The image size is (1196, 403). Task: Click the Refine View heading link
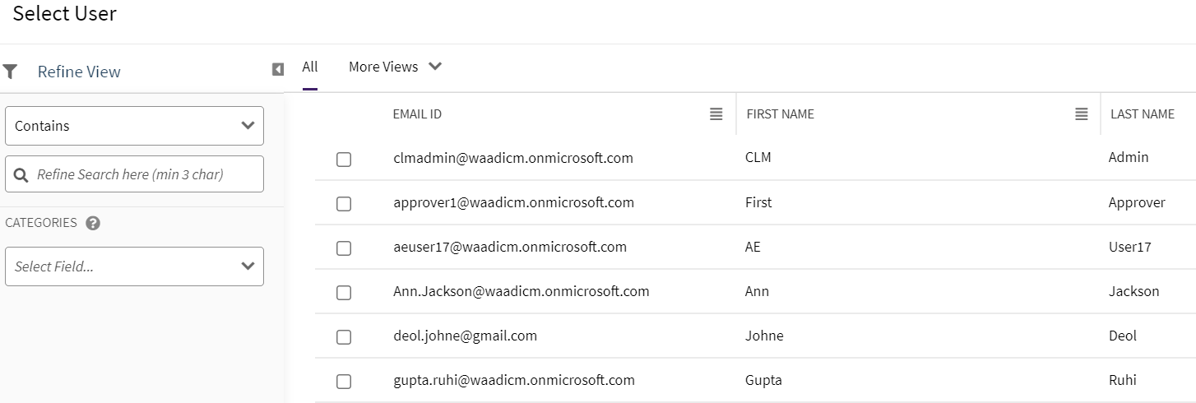coord(79,72)
